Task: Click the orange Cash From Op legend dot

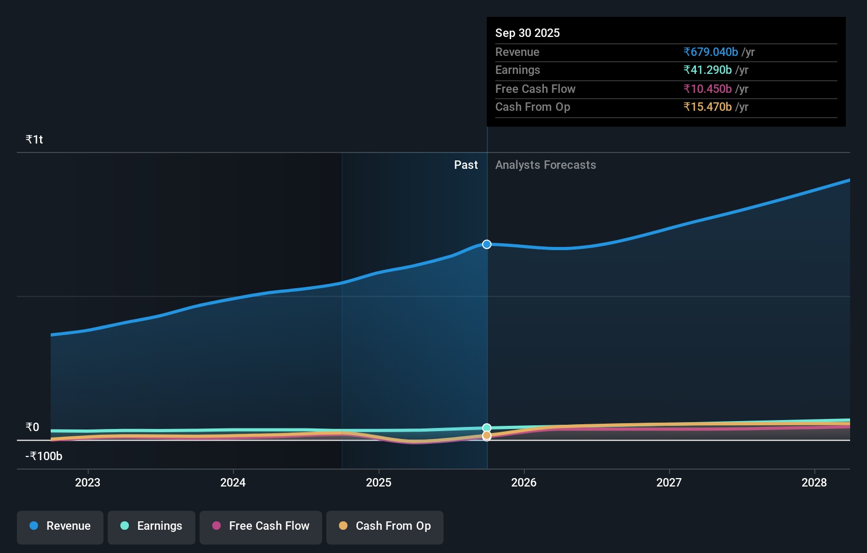Action: [344, 526]
